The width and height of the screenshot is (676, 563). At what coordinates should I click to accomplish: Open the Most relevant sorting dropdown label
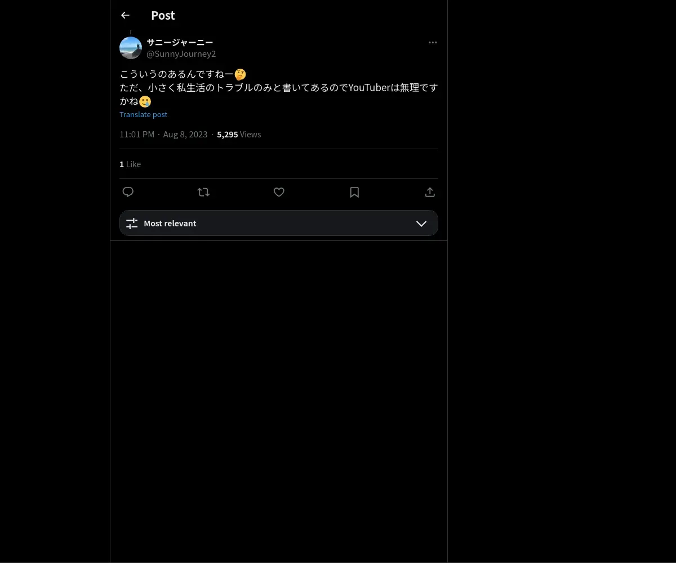(x=170, y=224)
